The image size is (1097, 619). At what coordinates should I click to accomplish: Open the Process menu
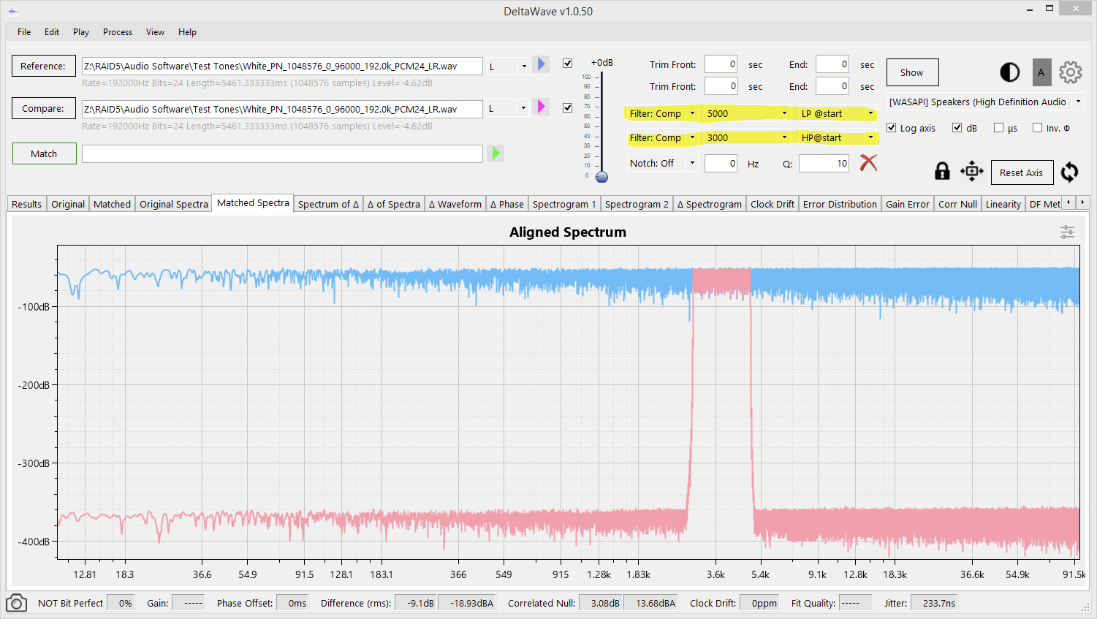(x=118, y=32)
